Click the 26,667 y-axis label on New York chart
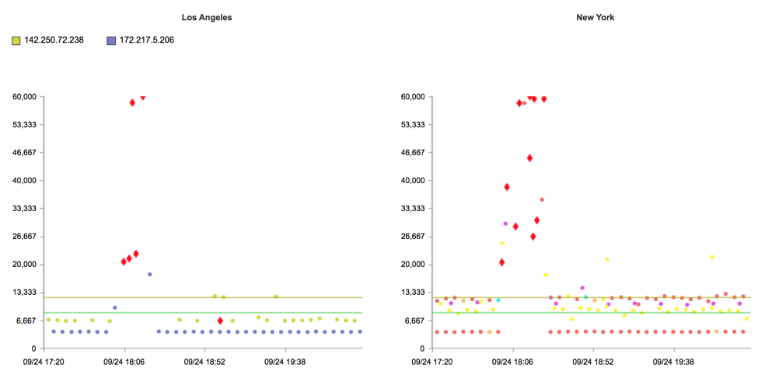Screen dimensions: 765x388 pyautogui.click(x=413, y=237)
